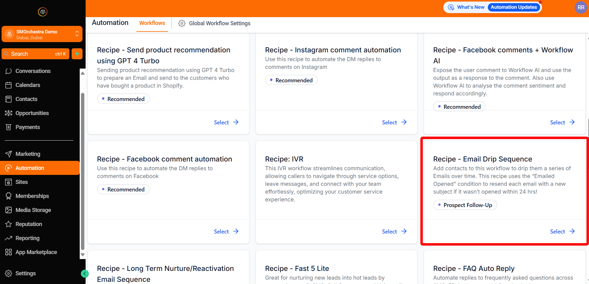Viewport: 589px width, 284px height.
Task: Click the Reputation star icon
Action: click(8, 224)
